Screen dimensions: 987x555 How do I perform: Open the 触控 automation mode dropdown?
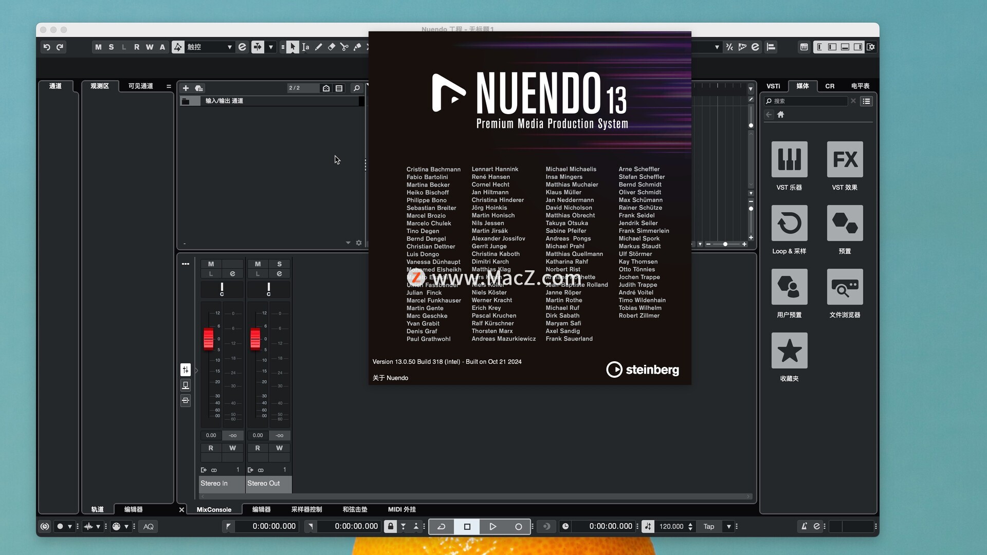[x=210, y=47]
